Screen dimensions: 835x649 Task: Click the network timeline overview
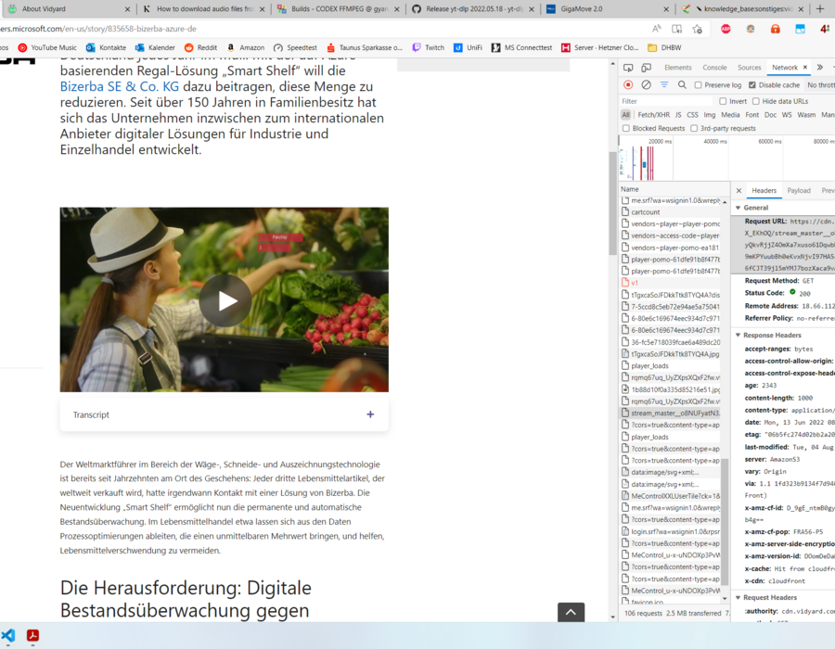pyautogui.click(x=726, y=158)
